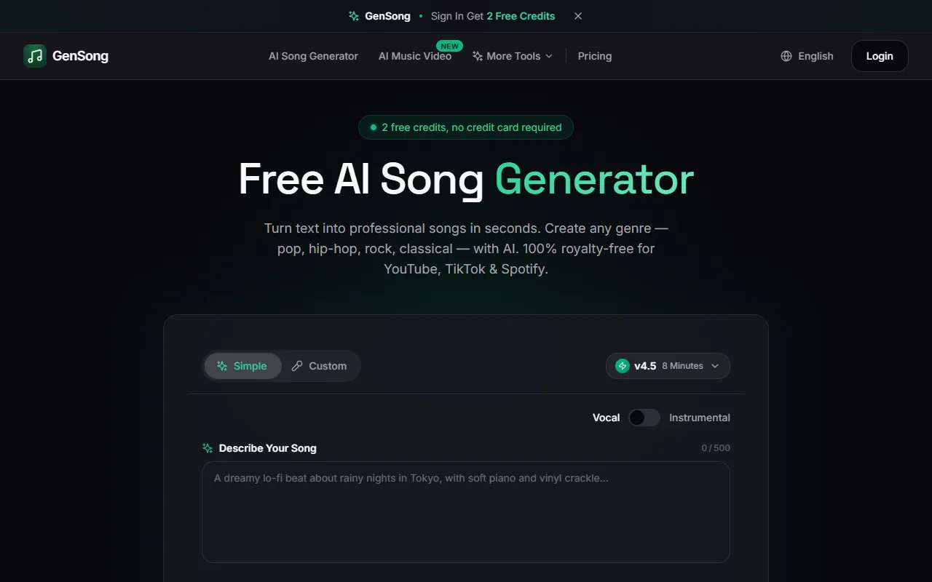Switch to the Simple mode tab
Screen dimensions: 932x582
click(x=242, y=366)
